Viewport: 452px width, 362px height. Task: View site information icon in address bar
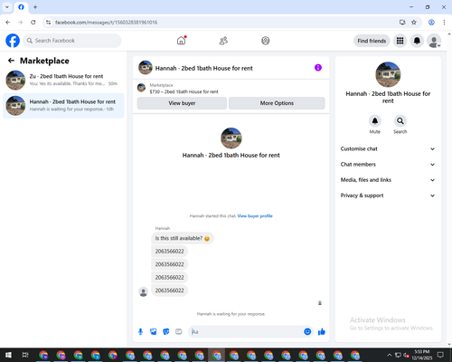coord(48,23)
